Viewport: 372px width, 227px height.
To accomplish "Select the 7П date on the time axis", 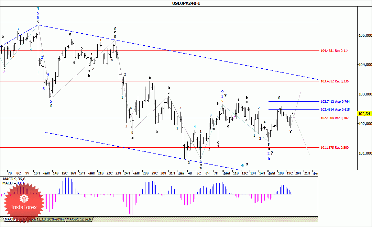I will tap(216, 173).
